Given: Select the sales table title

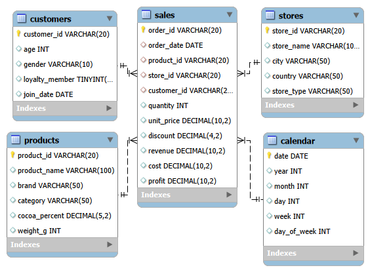Looking at the screenshot, I should [165, 15].
